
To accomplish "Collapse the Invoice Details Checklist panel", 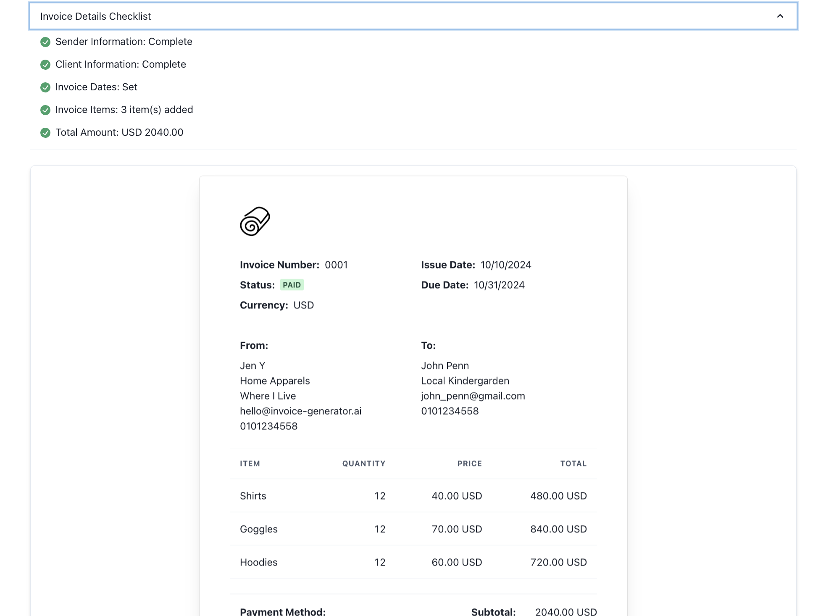I will pos(780,16).
